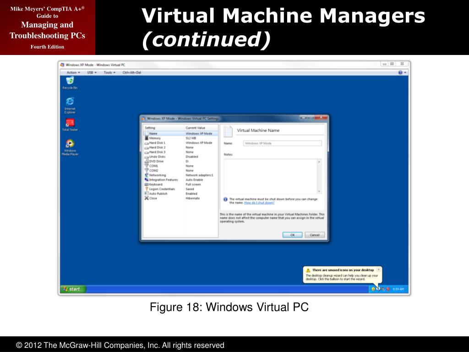The height and width of the screenshot is (352, 469).
Task: Select the Hard Disk 3 icon
Action: (x=147, y=152)
